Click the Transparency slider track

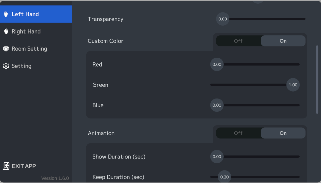coord(261,19)
